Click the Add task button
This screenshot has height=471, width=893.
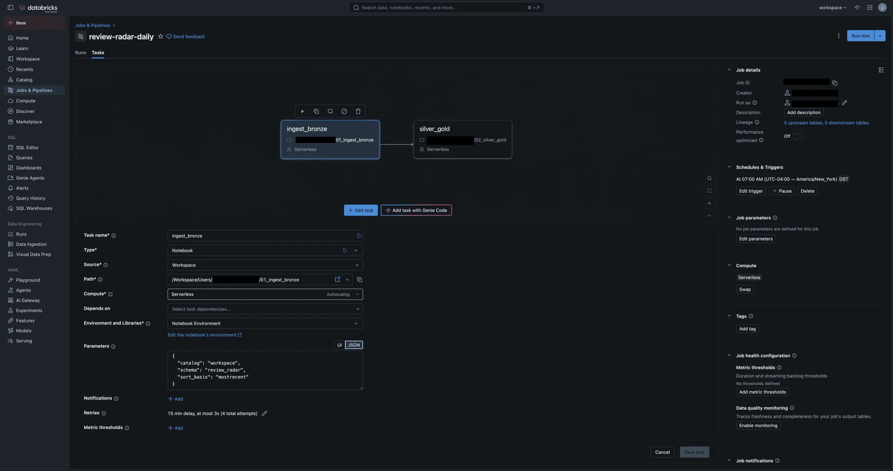click(361, 210)
